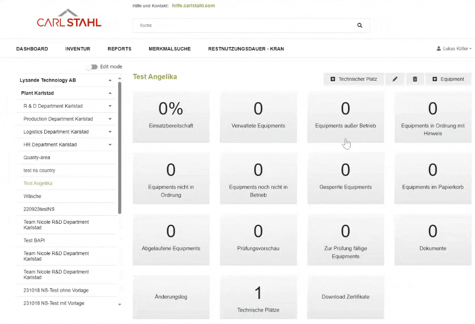Click the trash delete icon button
The width and height of the screenshot is (475, 324).
pos(415,79)
